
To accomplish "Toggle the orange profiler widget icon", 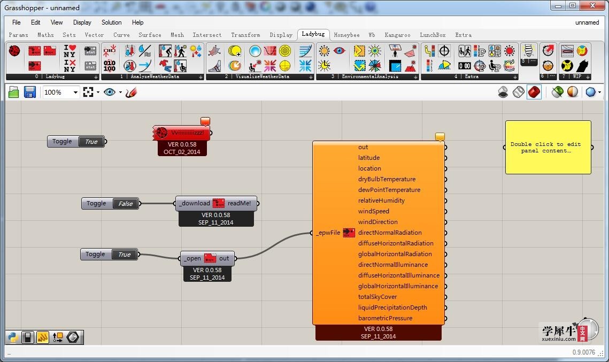I will (x=43, y=337).
